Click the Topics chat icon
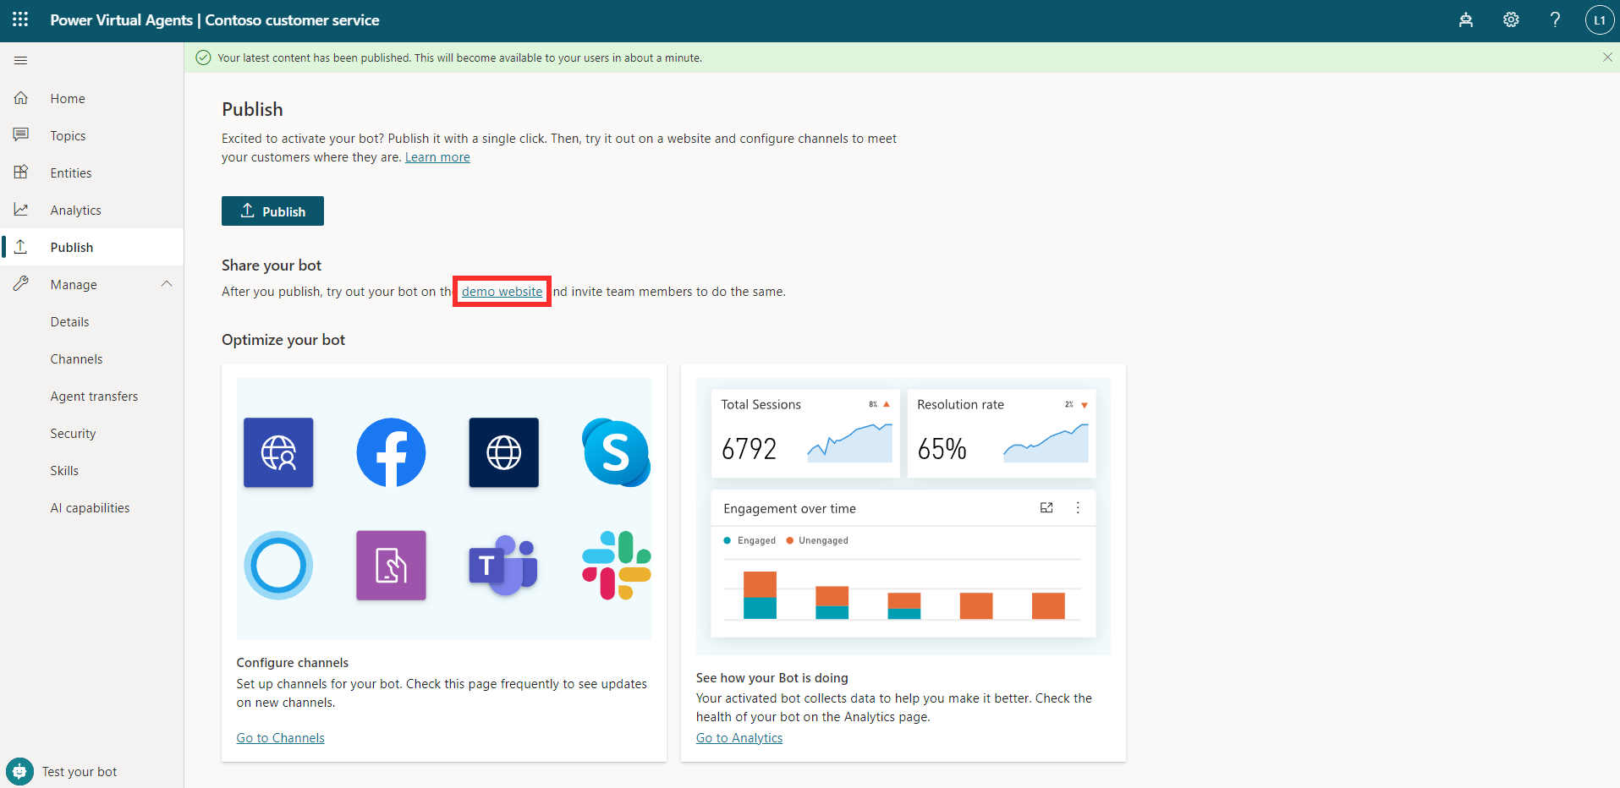Viewport: 1620px width, 788px height. pyautogui.click(x=21, y=135)
